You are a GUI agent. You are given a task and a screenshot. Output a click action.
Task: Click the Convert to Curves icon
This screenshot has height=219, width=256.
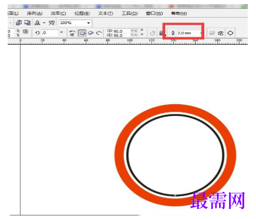tap(230, 33)
